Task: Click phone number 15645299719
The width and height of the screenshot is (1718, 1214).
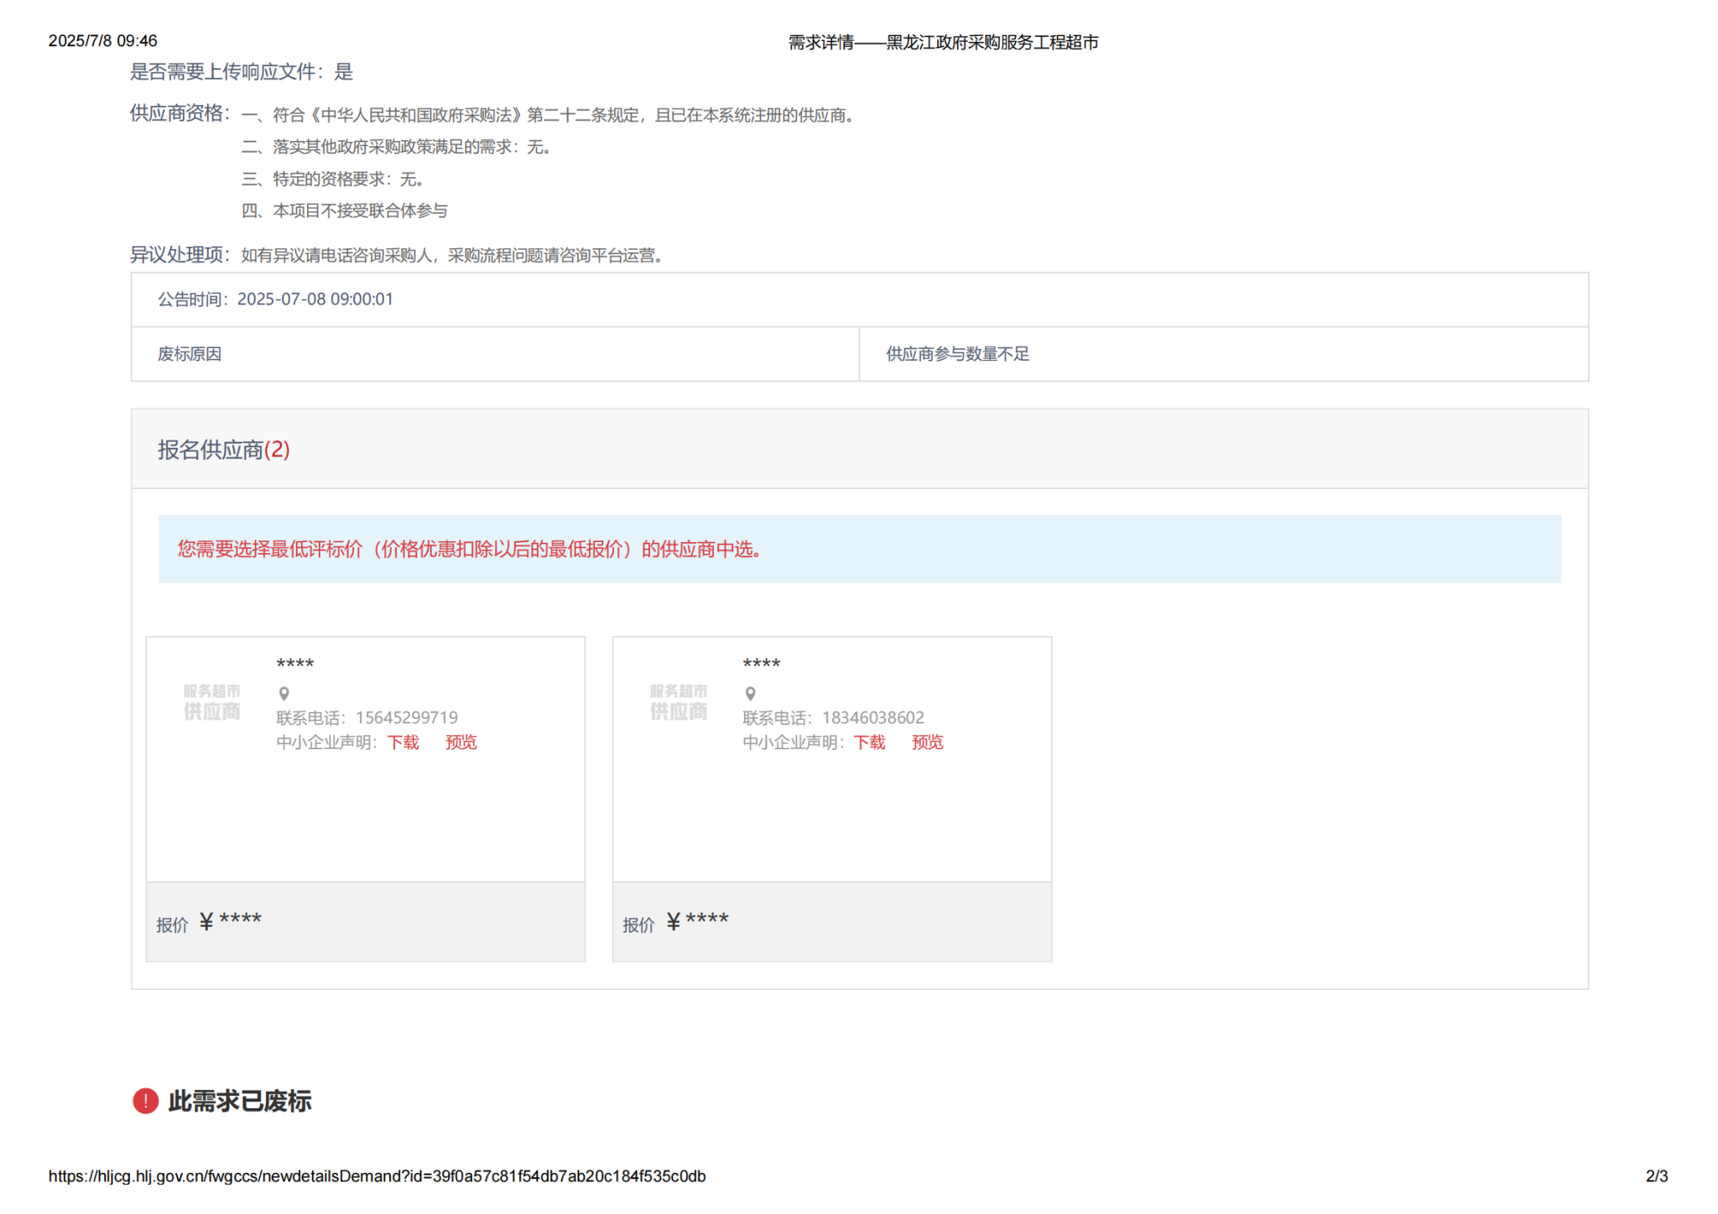Action: pos(407,718)
